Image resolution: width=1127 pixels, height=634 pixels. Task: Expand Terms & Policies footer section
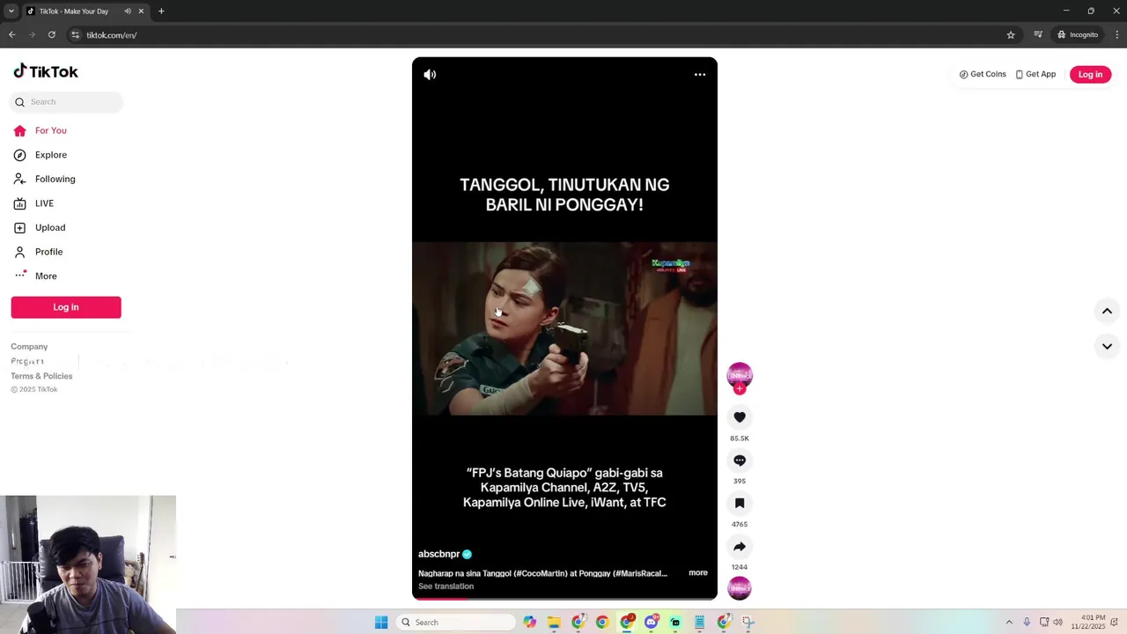tap(41, 376)
